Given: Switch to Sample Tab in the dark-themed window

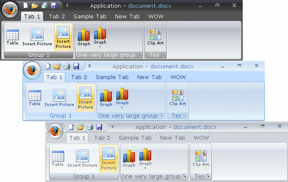Looking at the screenshot, I should pyautogui.click(x=89, y=16).
